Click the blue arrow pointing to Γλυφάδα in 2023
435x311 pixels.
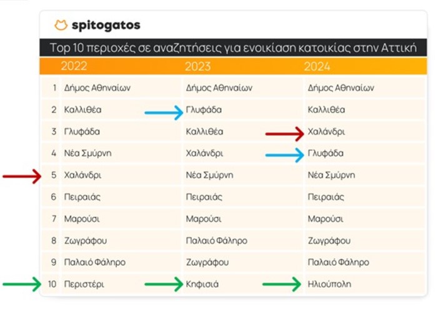[164, 113]
